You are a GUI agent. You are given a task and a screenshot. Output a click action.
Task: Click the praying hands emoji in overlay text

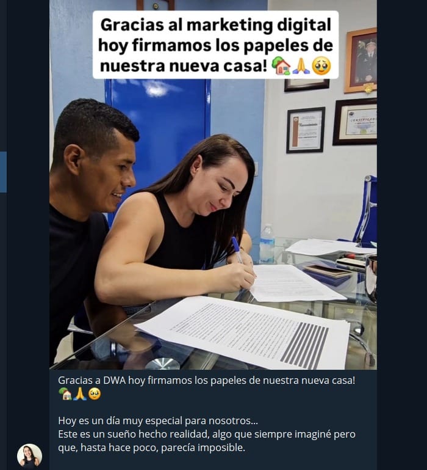(x=301, y=65)
